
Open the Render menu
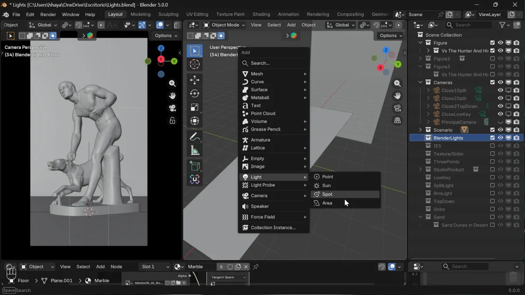tap(48, 14)
